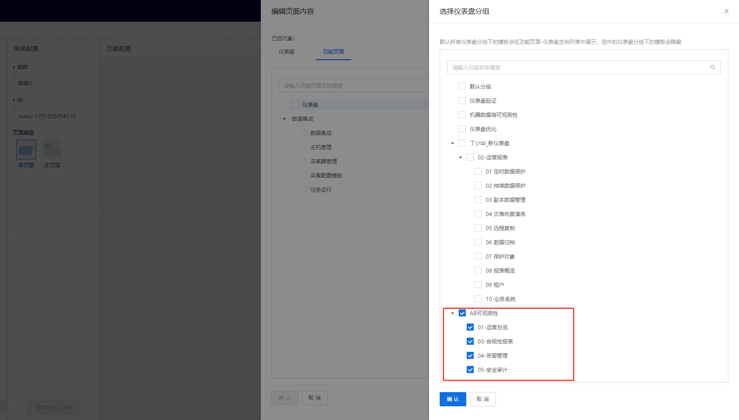Check the 仪表盘优化 checkbox

click(462, 129)
